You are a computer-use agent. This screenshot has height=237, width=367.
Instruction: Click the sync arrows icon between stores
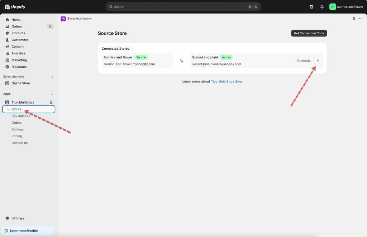[182, 61]
